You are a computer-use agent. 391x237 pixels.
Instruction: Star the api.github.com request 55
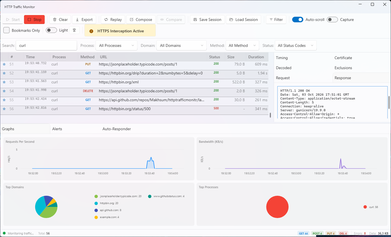click(x=4, y=100)
